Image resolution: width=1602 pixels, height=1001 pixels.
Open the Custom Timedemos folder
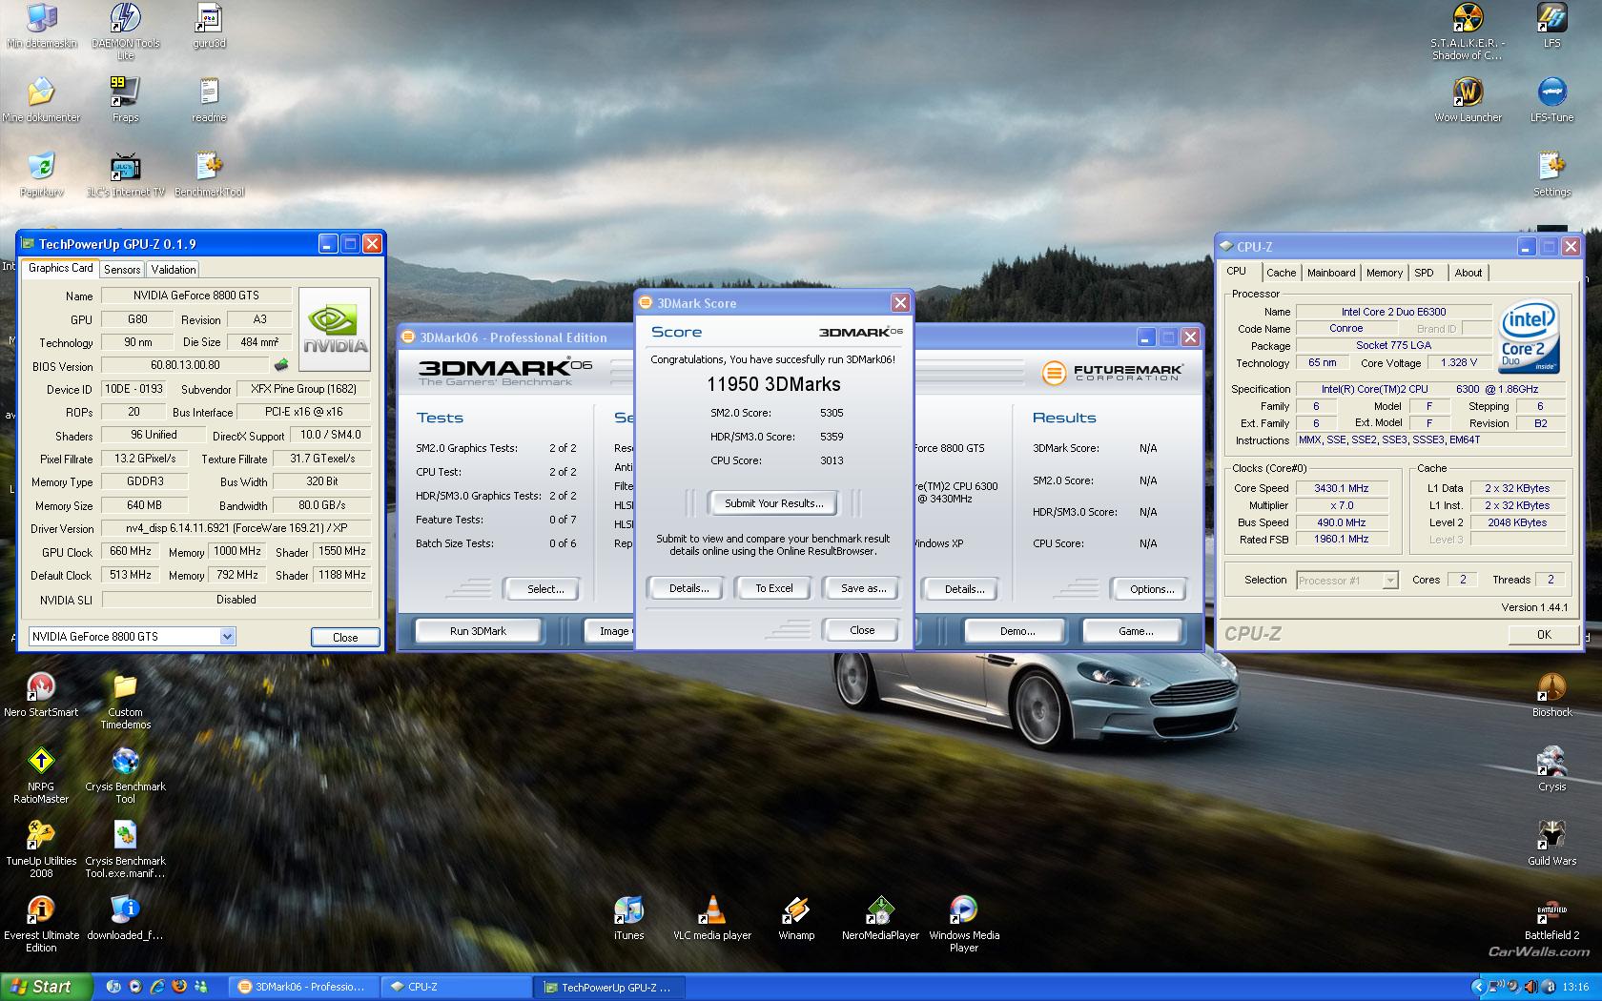(125, 701)
